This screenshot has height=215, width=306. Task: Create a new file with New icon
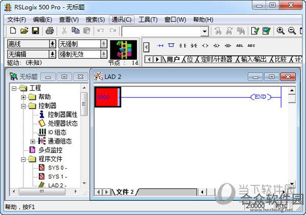(x=13, y=31)
